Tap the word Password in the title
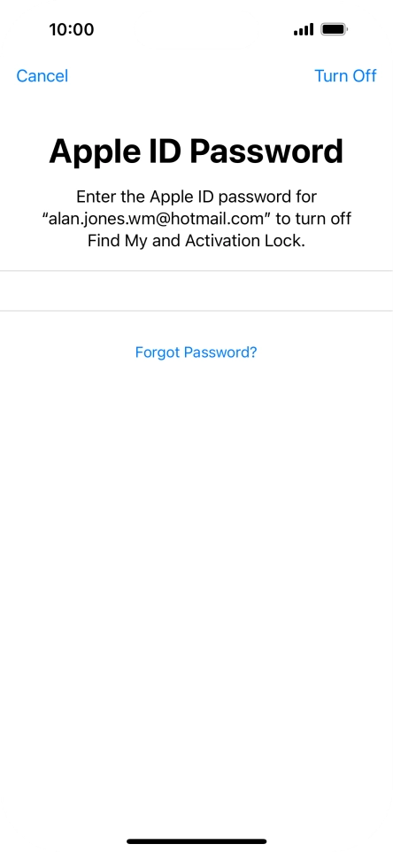The width and height of the screenshot is (393, 852). pos(266,151)
